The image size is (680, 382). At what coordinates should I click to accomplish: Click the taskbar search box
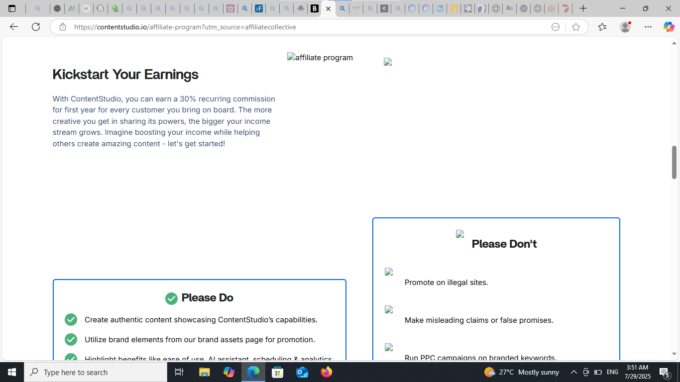96,372
